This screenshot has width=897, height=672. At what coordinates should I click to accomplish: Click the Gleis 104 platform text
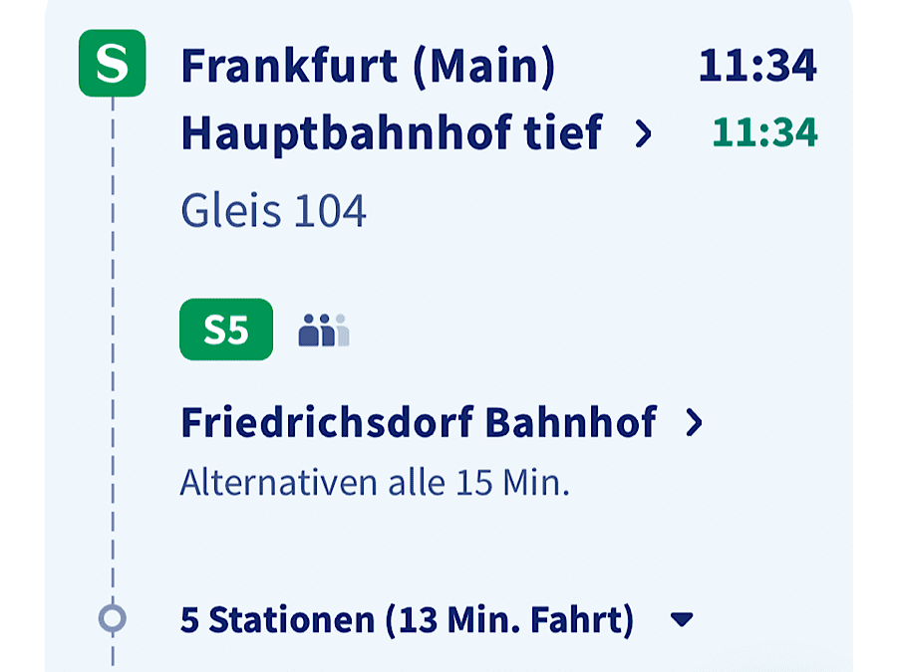click(273, 211)
